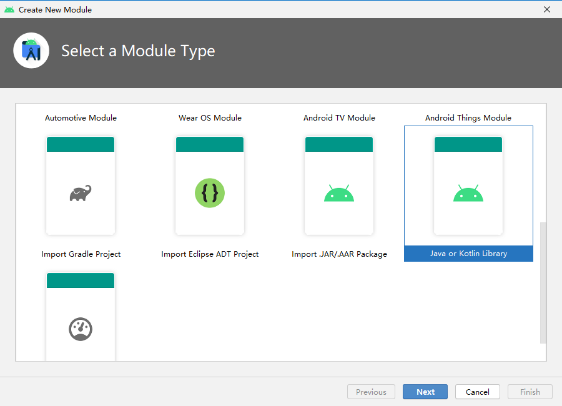
Task: Click the greyed-out Previous button
Action: coord(371,392)
